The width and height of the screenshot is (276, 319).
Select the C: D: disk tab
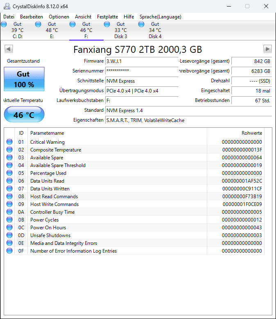pyautogui.click(x=18, y=30)
